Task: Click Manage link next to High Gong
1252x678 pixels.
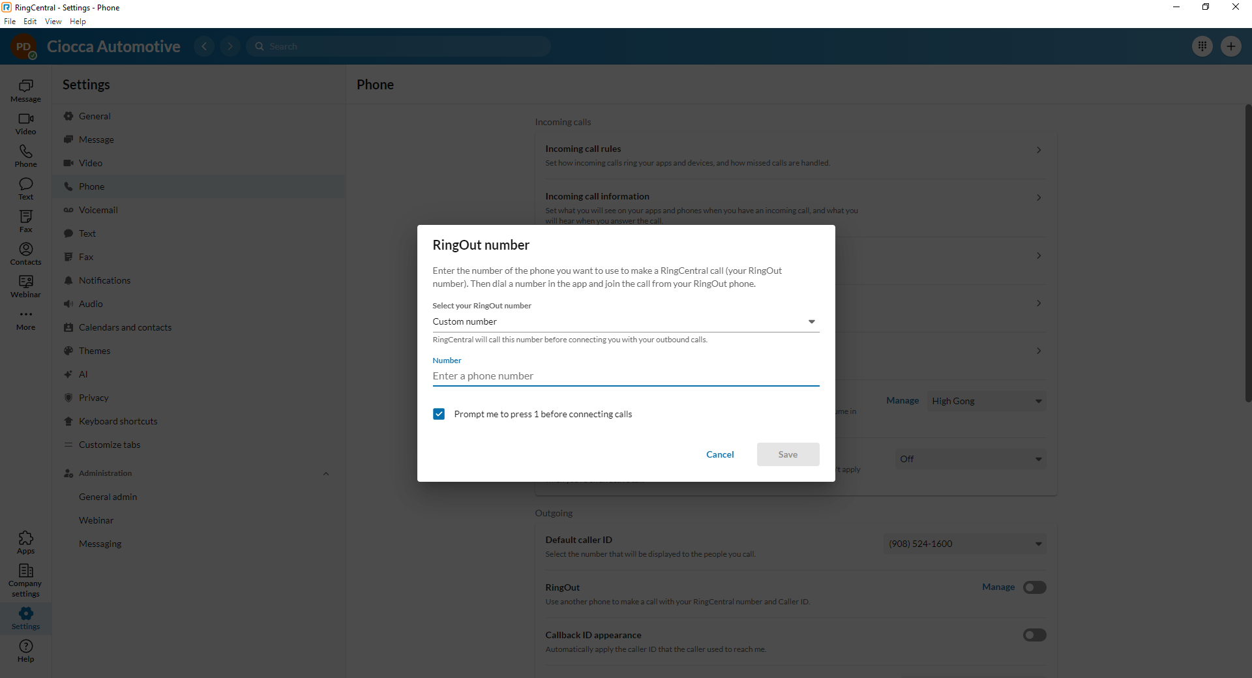Action: tap(902, 401)
